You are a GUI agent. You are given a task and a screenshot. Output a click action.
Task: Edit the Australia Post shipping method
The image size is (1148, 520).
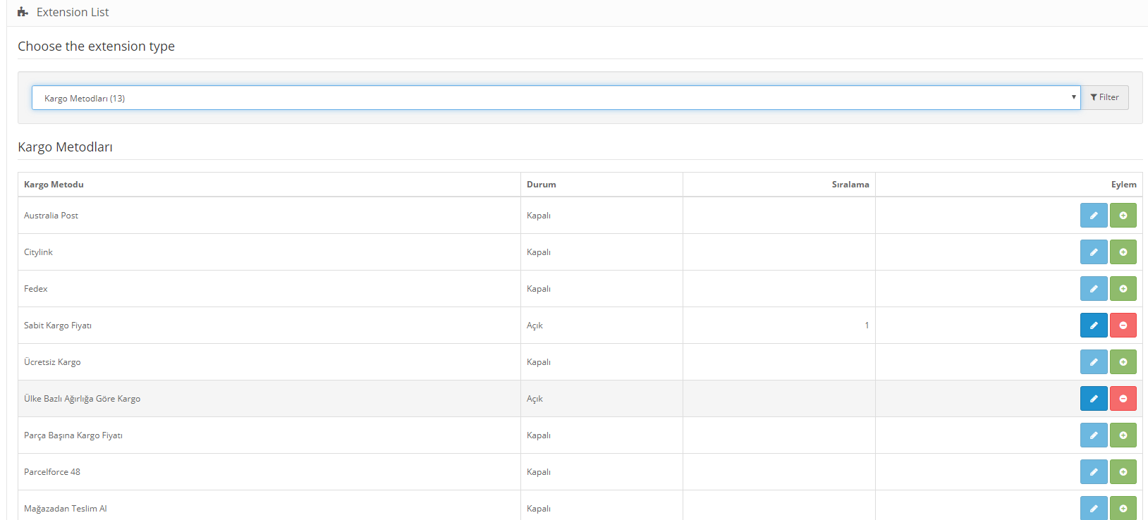click(x=1094, y=216)
